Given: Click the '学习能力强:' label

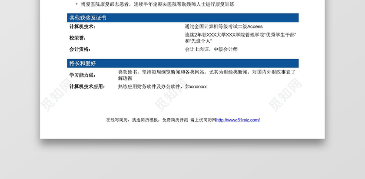Looking at the screenshot, I should click(82, 75).
